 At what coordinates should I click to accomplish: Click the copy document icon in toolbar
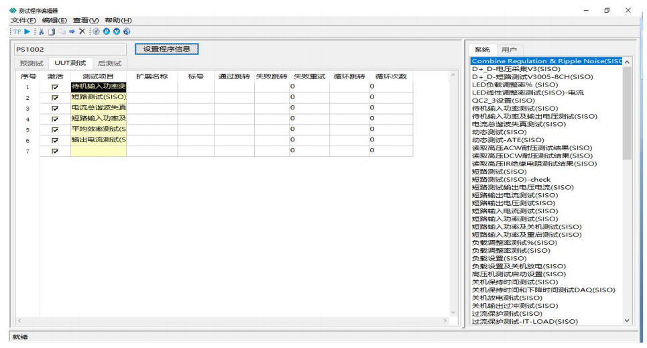51,31
